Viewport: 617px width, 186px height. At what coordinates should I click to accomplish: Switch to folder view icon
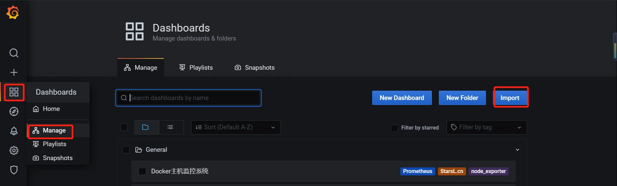[145, 127]
